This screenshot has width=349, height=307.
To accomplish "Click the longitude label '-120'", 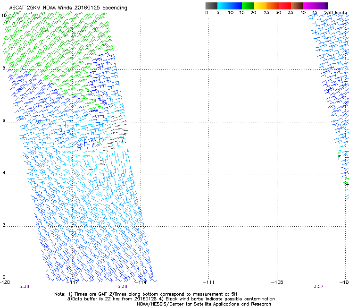I will point(5,282).
